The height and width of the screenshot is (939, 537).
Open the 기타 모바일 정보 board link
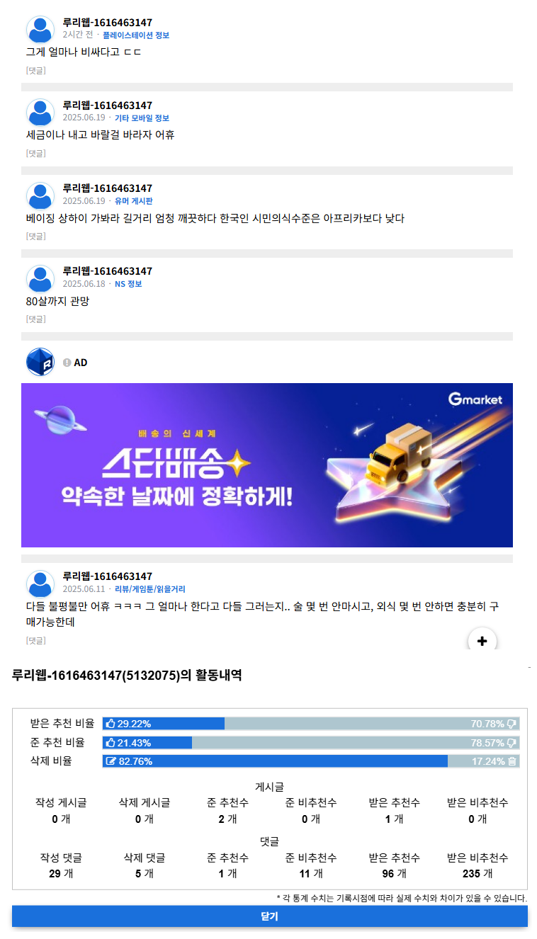142,118
